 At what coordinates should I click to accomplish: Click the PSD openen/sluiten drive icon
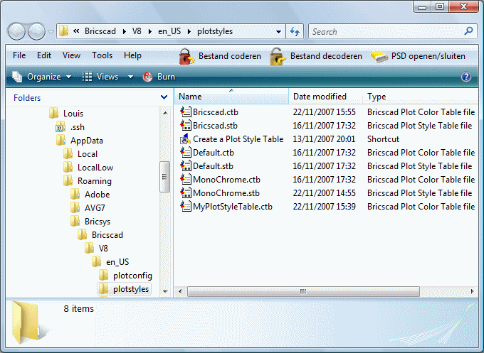(x=379, y=57)
